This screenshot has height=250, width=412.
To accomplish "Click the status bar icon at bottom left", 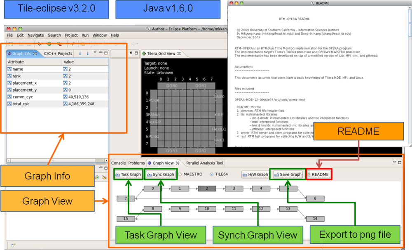I will click(13, 245).
